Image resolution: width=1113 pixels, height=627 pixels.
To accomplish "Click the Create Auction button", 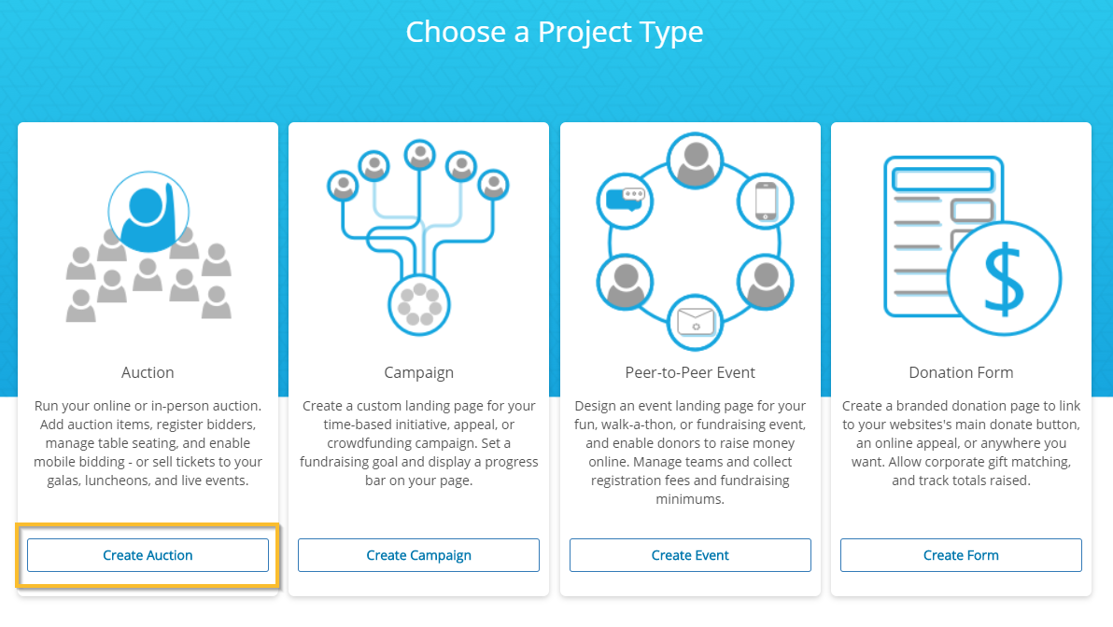I will point(148,555).
